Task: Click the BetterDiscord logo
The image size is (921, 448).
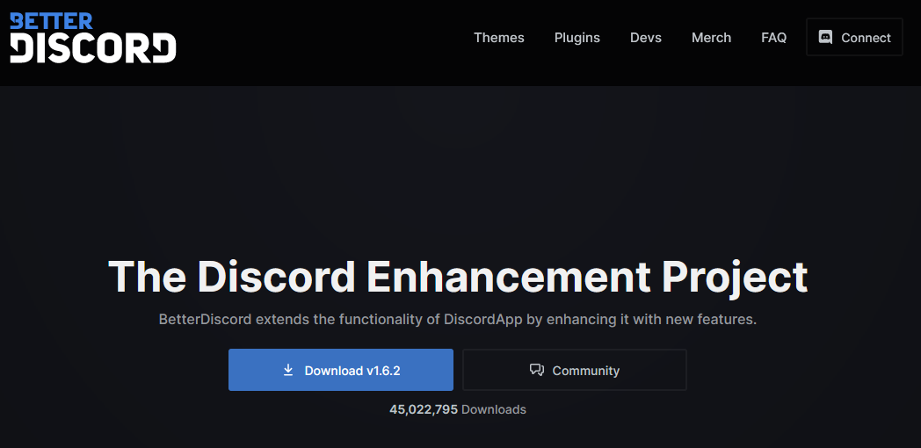Action: (x=93, y=38)
